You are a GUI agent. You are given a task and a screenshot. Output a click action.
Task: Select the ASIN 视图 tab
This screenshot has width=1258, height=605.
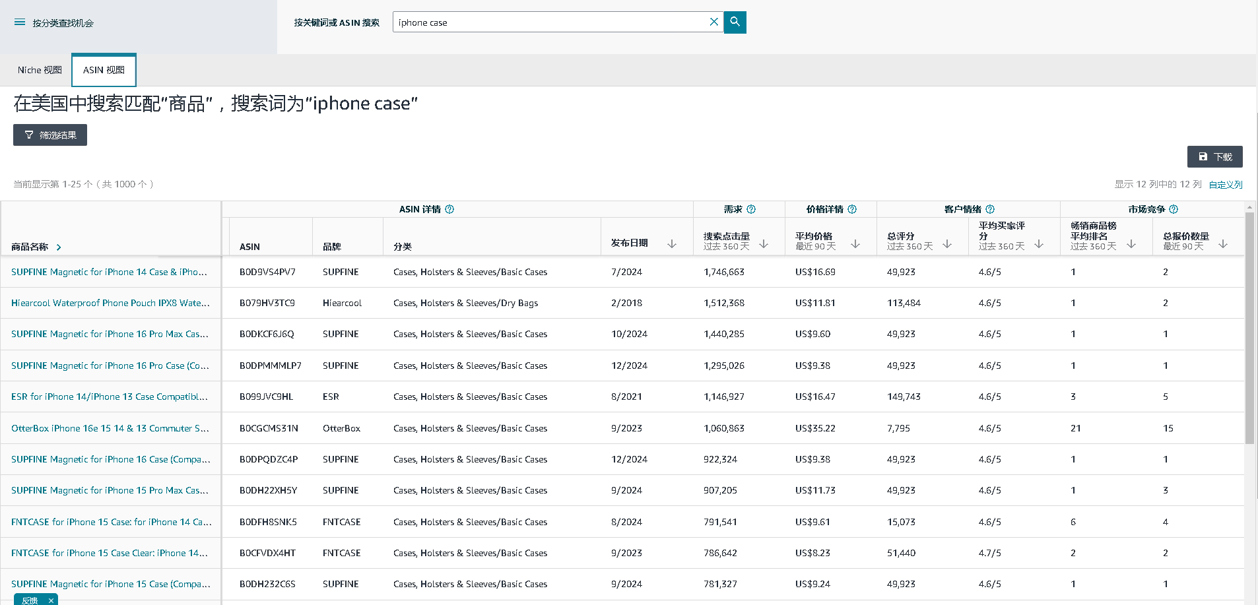[104, 70]
